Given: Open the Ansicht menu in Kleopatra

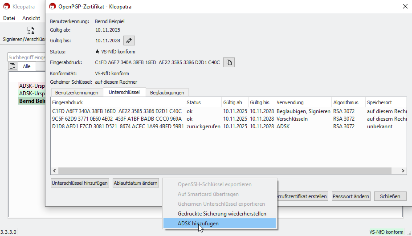Looking at the screenshot, I should [x=31, y=18].
